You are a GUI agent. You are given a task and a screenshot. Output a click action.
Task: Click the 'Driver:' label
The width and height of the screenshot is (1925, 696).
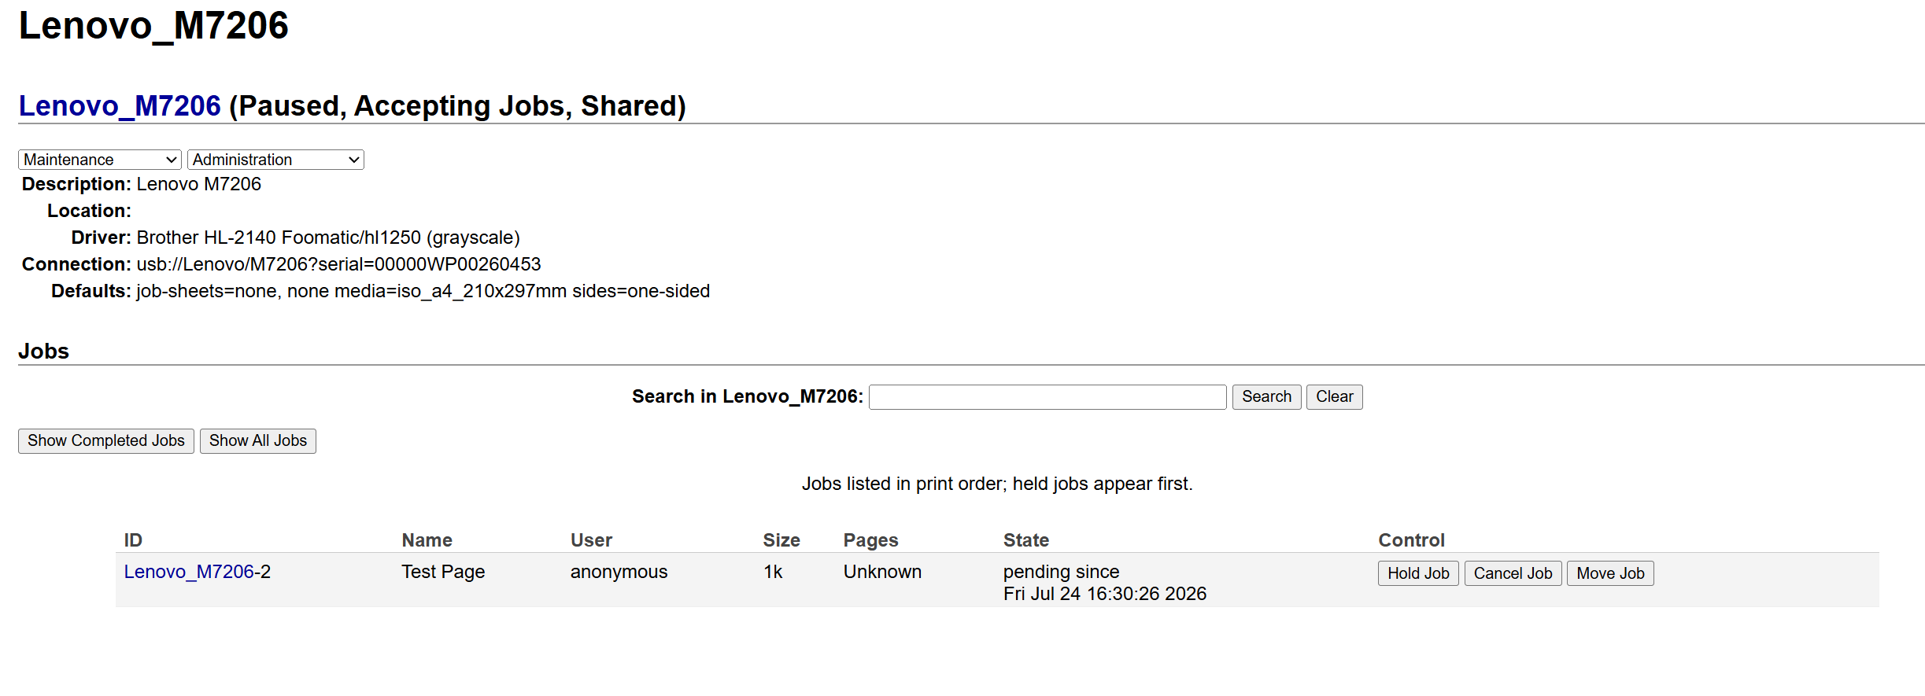[101, 238]
